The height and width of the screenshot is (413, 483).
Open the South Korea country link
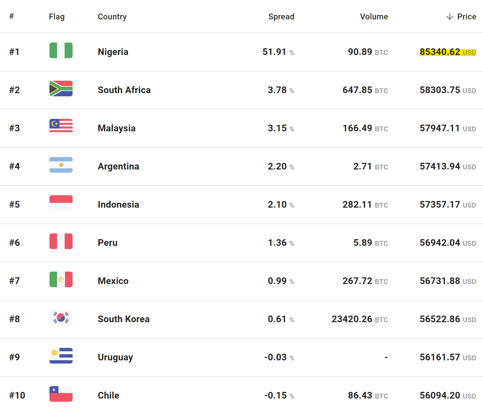[123, 319]
